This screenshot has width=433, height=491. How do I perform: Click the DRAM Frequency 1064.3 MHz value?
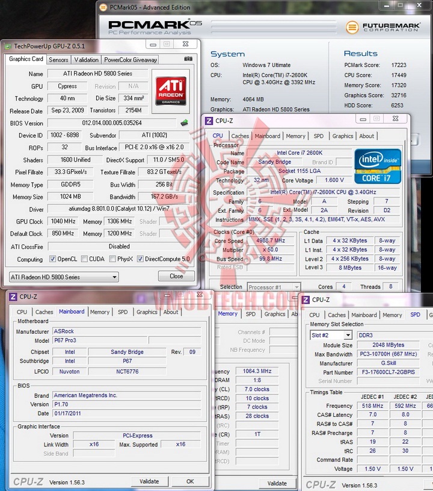point(257,371)
